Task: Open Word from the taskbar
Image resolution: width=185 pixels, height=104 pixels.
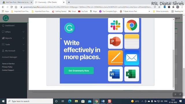Action: 103,101
